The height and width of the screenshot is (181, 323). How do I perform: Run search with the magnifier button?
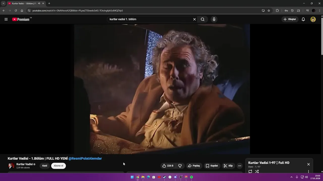203,19
